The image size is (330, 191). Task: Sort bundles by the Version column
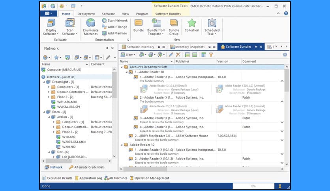click(229, 62)
